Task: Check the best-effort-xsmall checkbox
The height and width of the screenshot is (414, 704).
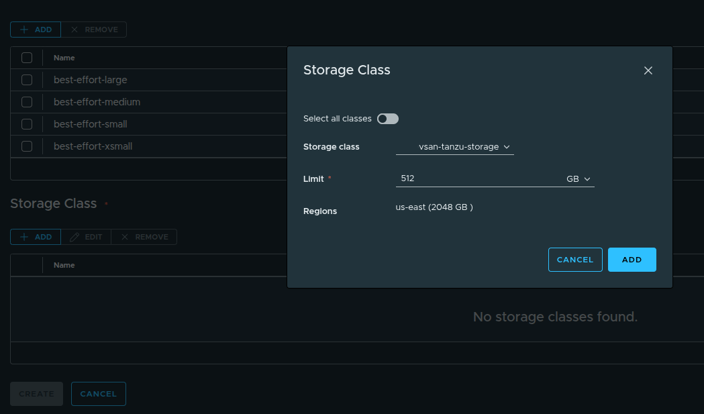Action: coord(26,146)
